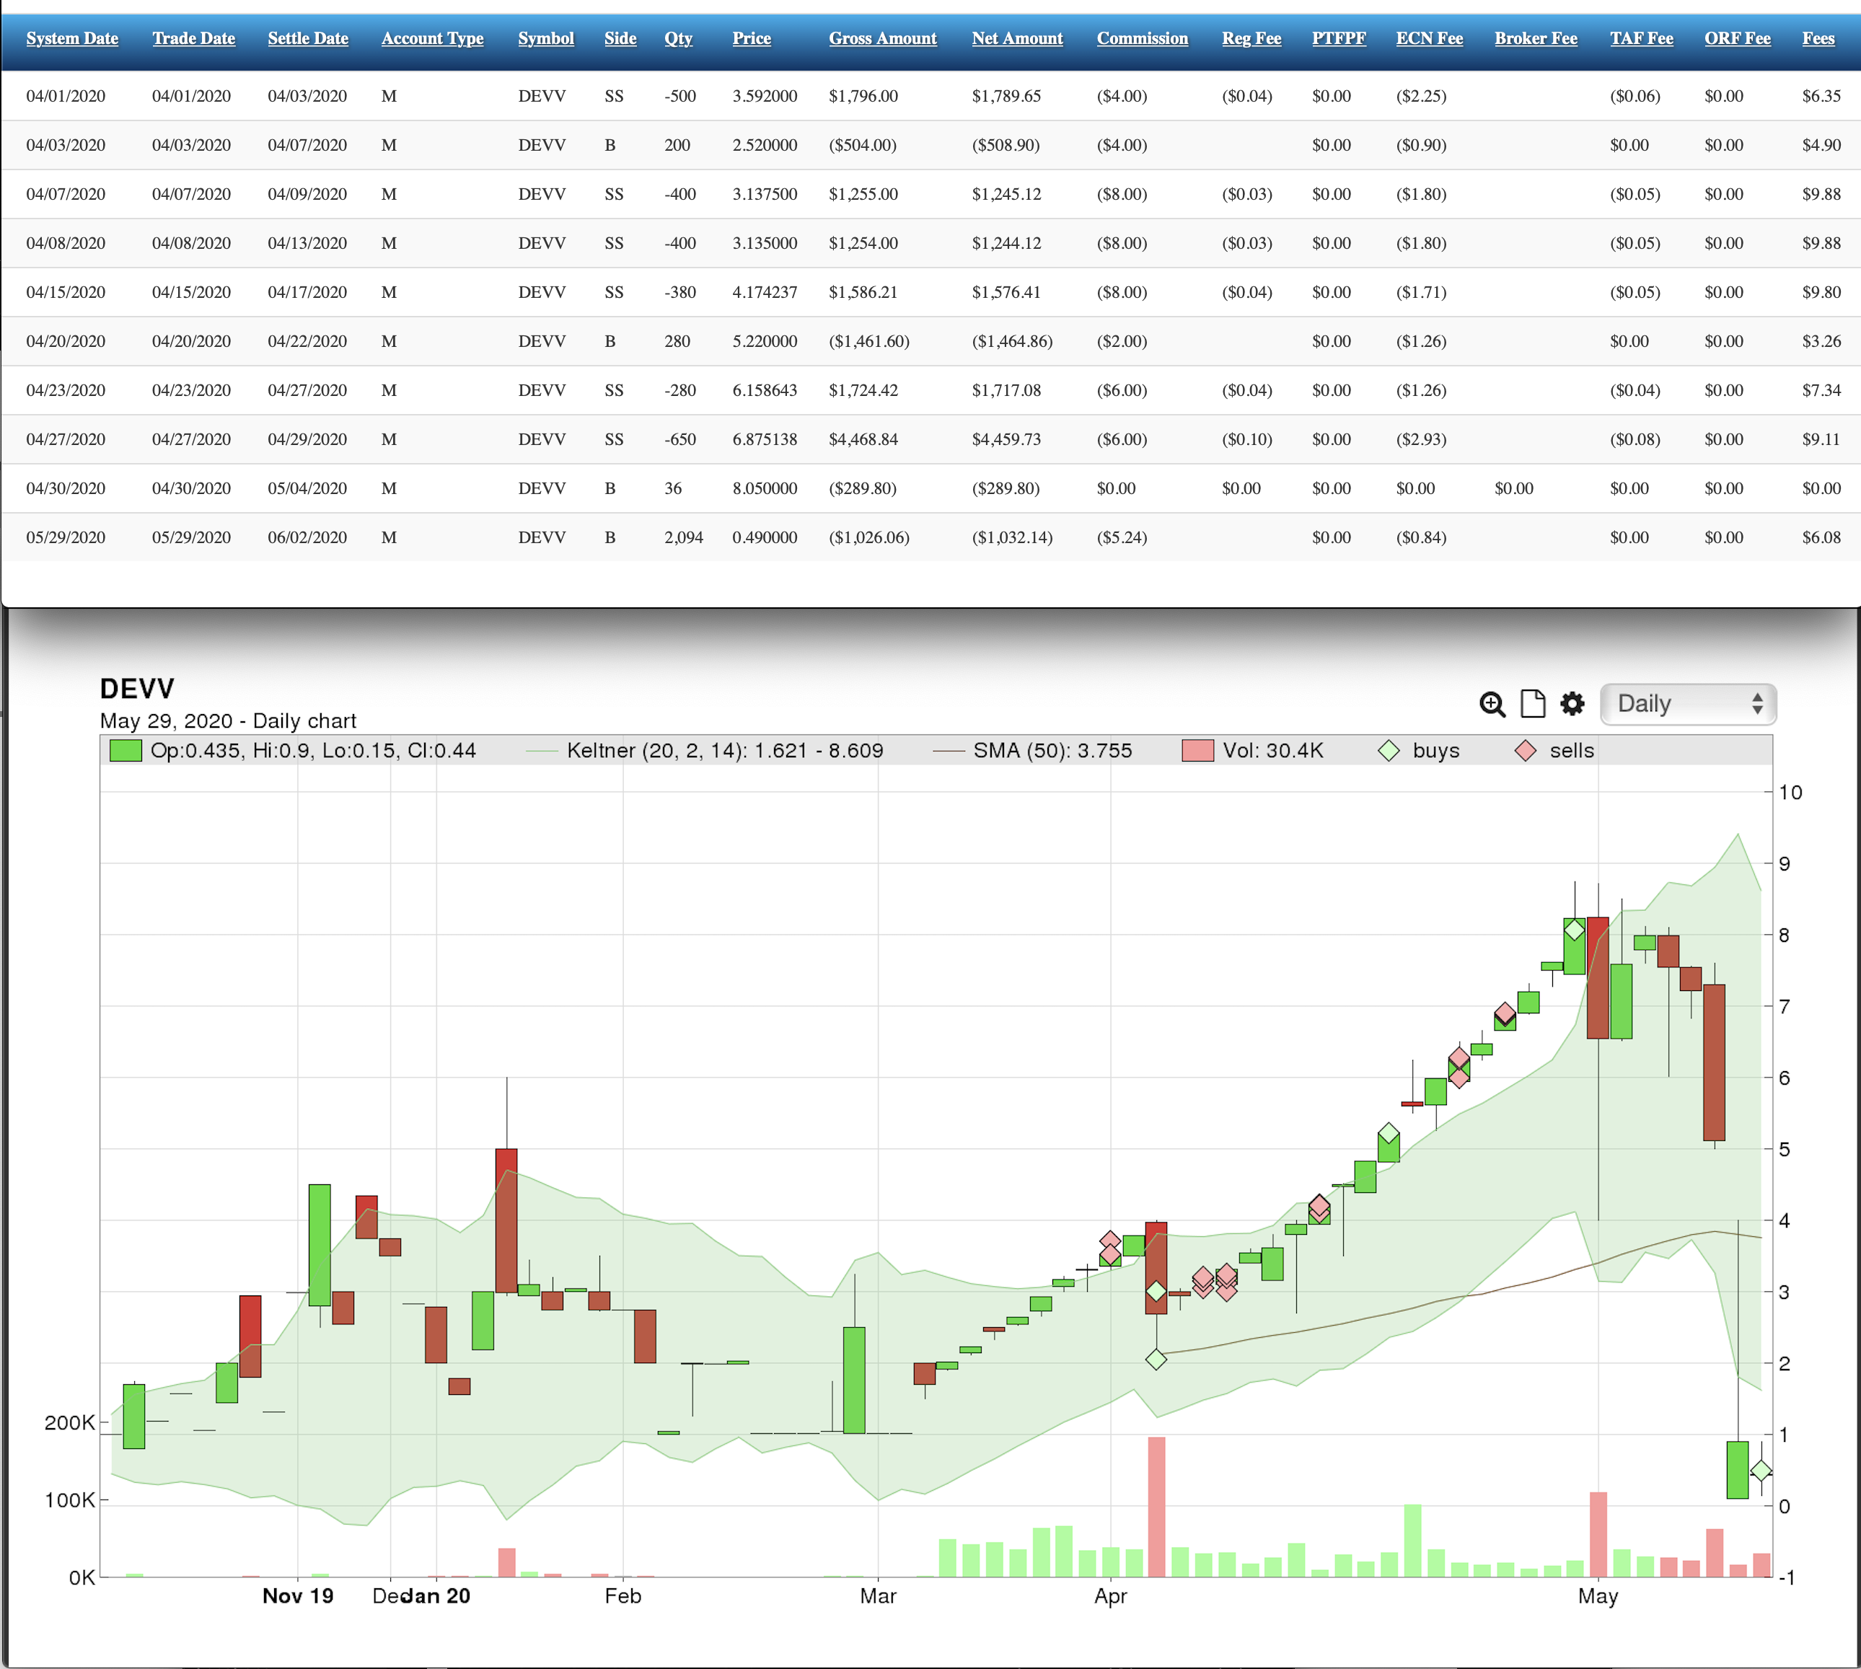This screenshot has height=1669, width=1861.
Task: Sort by ECN Fee column header
Action: coord(1429,38)
